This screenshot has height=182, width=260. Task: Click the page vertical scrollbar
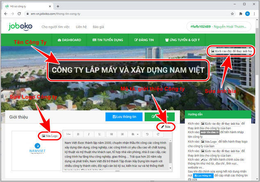[x=257, y=51]
